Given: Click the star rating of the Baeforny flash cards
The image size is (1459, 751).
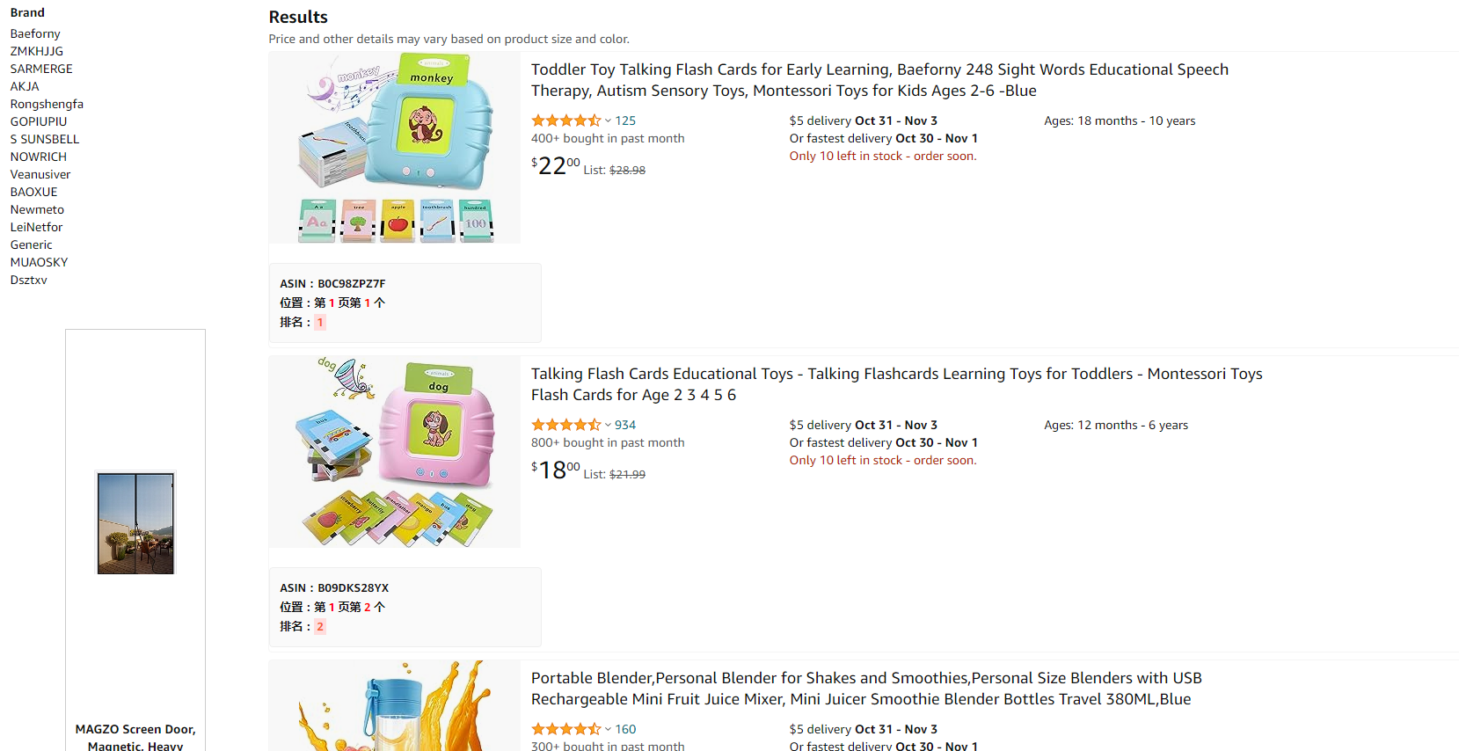Looking at the screenshot, I should coord(565,120).
